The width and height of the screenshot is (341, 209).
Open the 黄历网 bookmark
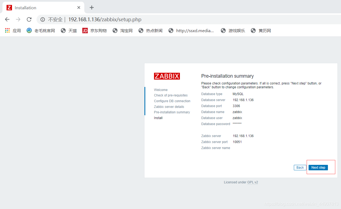click(261, 31)
